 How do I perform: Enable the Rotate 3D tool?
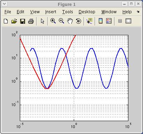pyautogui.click(x=78, y=21)
